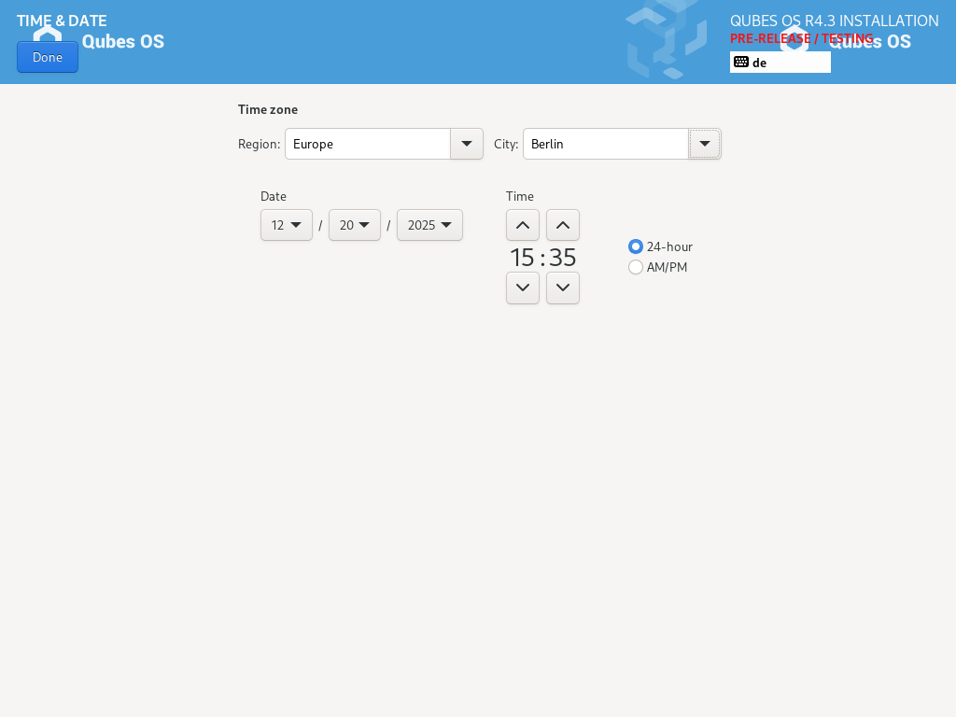This screenshot has width=956, height=717.
Task: Click the Region text field with Europe
Action: [x=368, y=144]
